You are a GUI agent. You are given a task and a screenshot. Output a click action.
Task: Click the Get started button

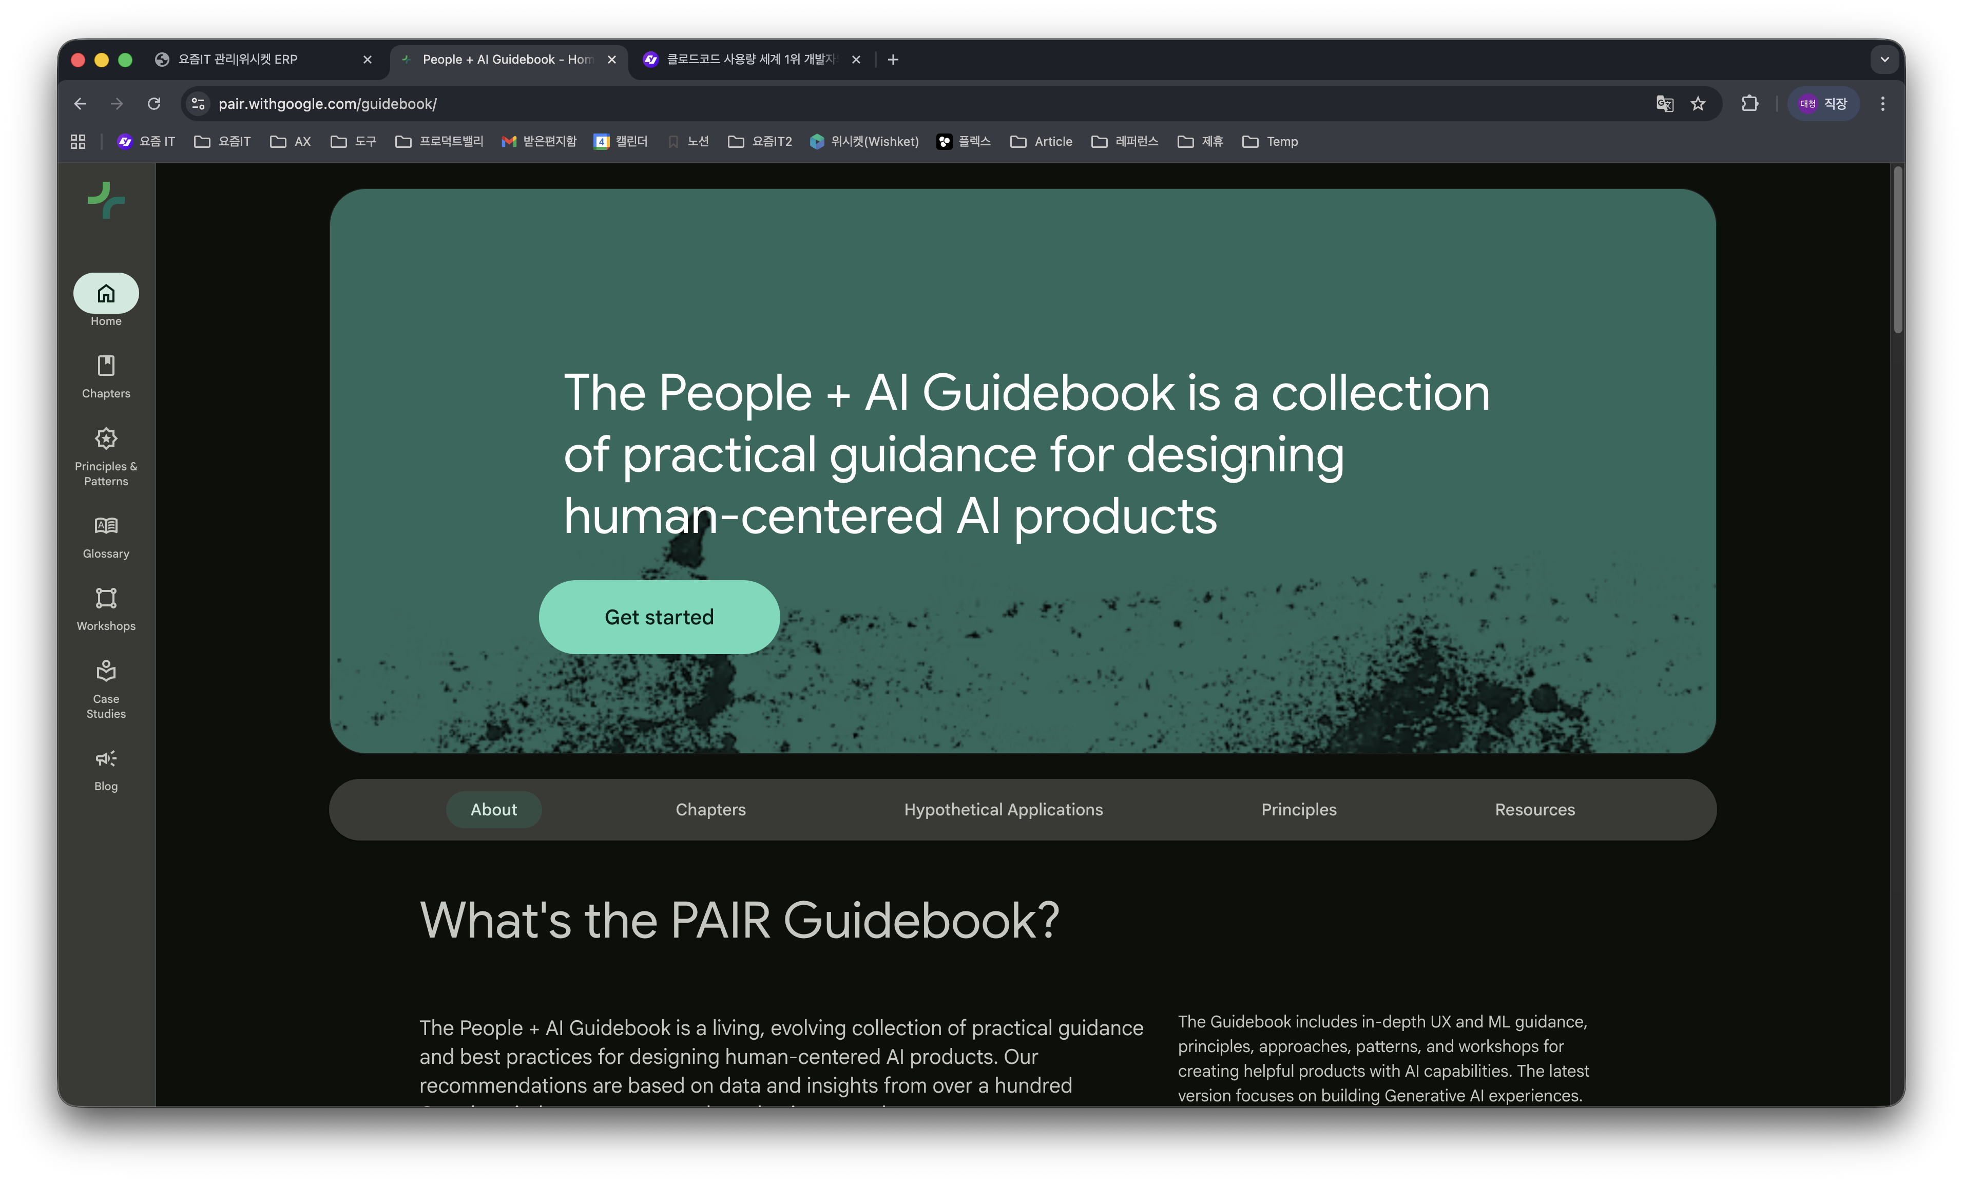click(x=659, y=617)
